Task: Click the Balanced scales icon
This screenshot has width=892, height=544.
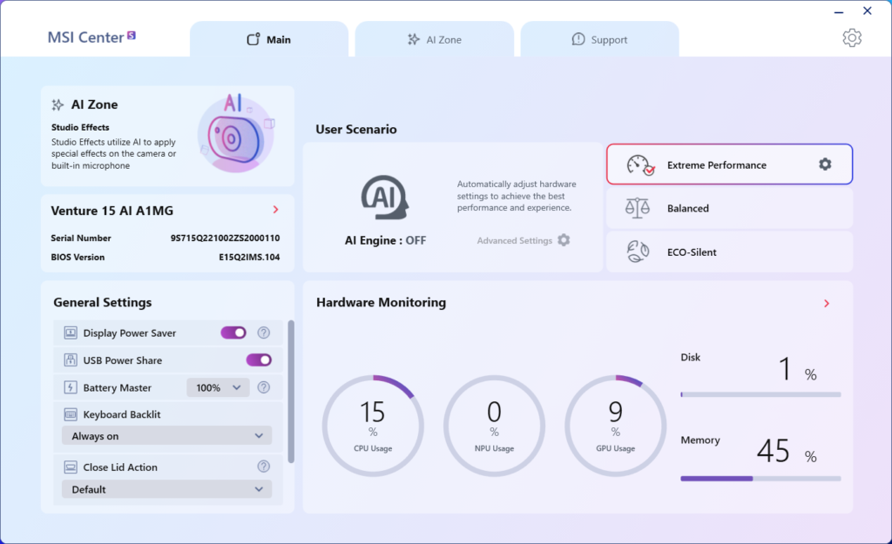Action: (637, 208)
